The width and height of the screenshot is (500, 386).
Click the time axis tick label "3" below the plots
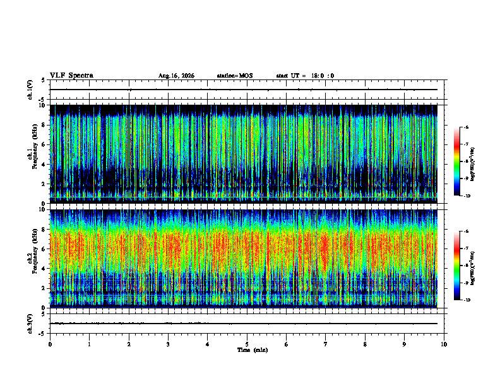pyautogui.click(x=168, y=344)
